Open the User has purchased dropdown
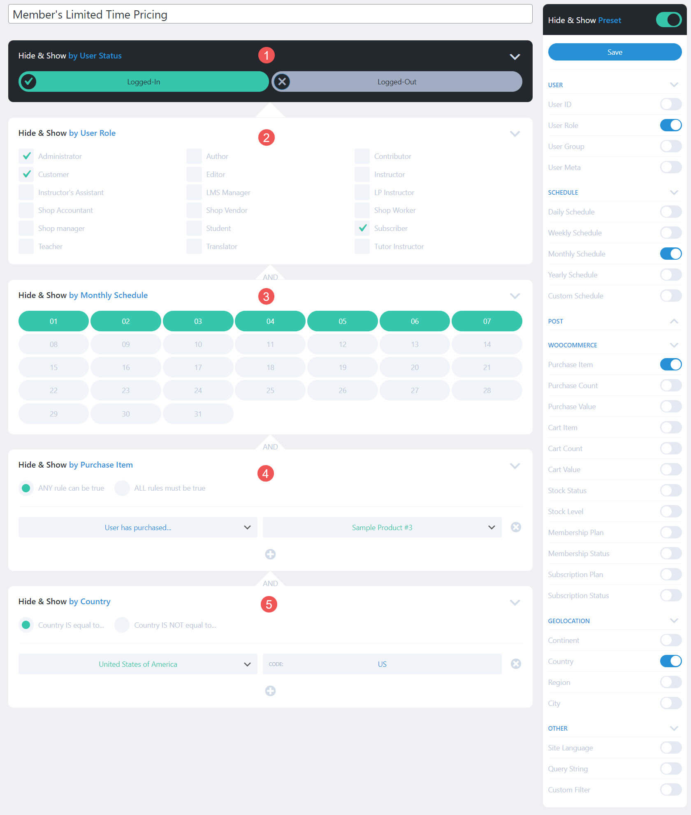The image size is (691, 815). [138, 527]
